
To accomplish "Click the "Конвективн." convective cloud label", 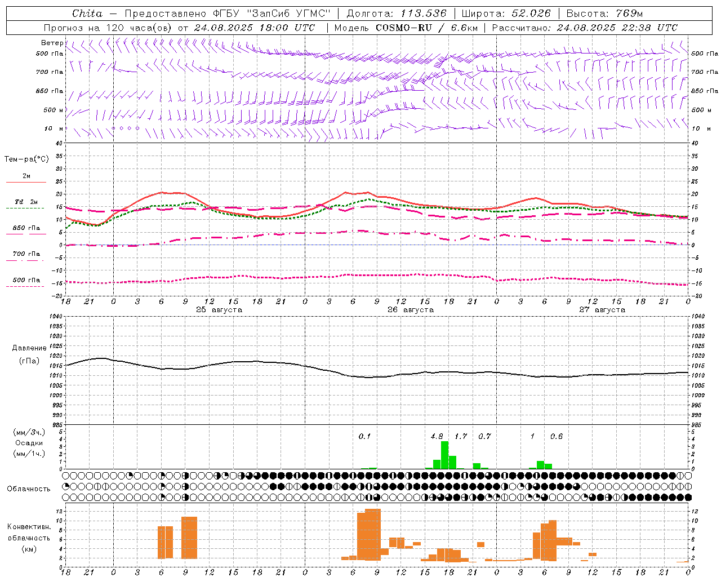I will click(x=29, y=526).
